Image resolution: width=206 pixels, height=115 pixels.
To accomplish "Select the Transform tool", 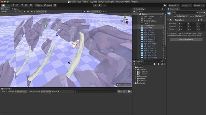I will tap(26, 5).
